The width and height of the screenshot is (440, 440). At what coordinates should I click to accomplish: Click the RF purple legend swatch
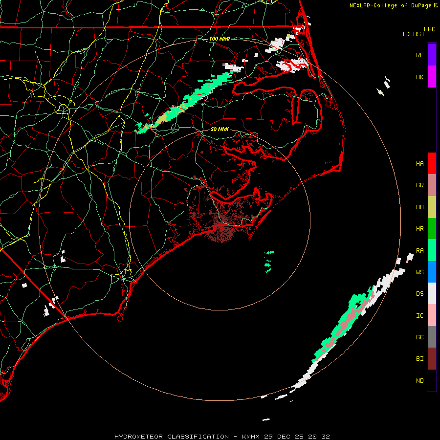(x=432, y=55)
